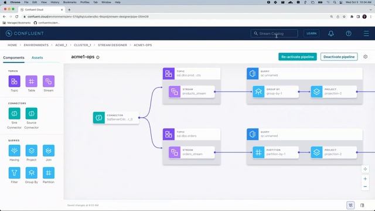Image resolution: width=375 pixels, height=211 pixels.
Task: Go to STREAM DESIGNER breadcrumb
Action: (x=112, y=45)
